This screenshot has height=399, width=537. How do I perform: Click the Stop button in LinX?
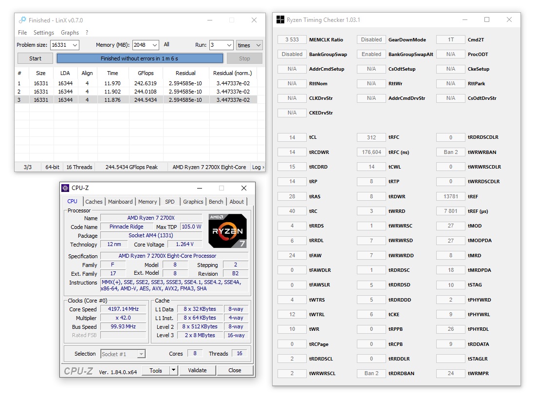244,58
